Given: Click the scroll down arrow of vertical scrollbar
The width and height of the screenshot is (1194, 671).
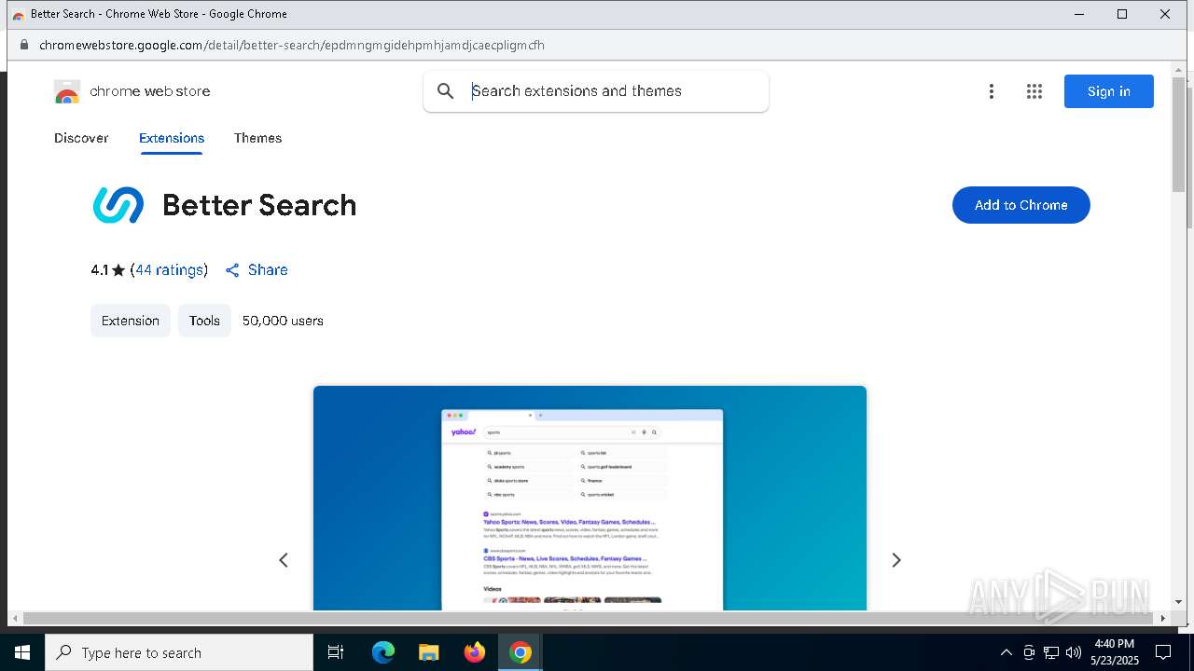Looking at the screenshot, I should (x=1179, y=602).
